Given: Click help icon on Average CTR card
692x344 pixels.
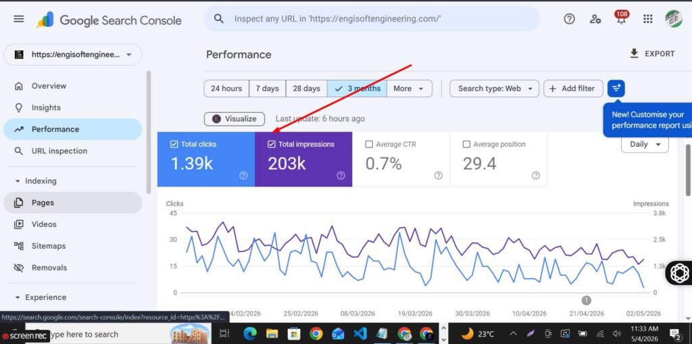Looking at the screenshot, I should tap(438, 175).
